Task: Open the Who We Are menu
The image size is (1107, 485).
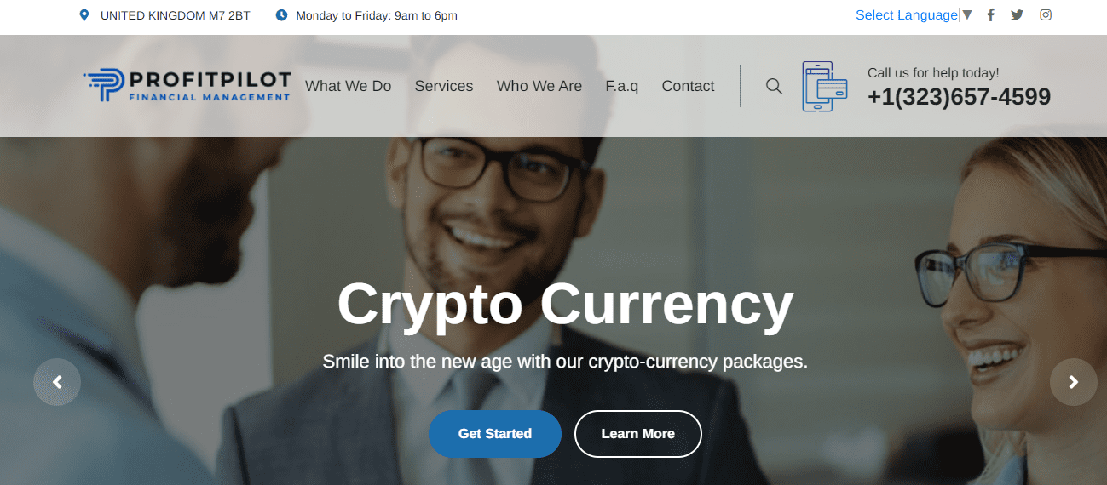Action: pyautogui.click(x=539, y=86)
